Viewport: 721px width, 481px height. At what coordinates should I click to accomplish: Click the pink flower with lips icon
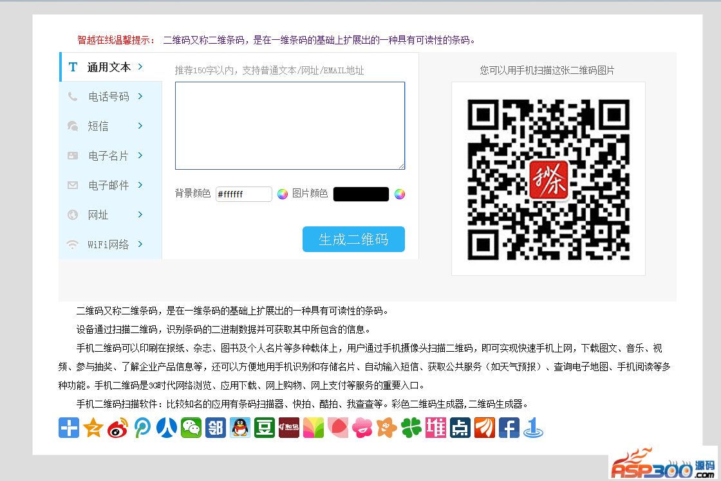(362, 428)
